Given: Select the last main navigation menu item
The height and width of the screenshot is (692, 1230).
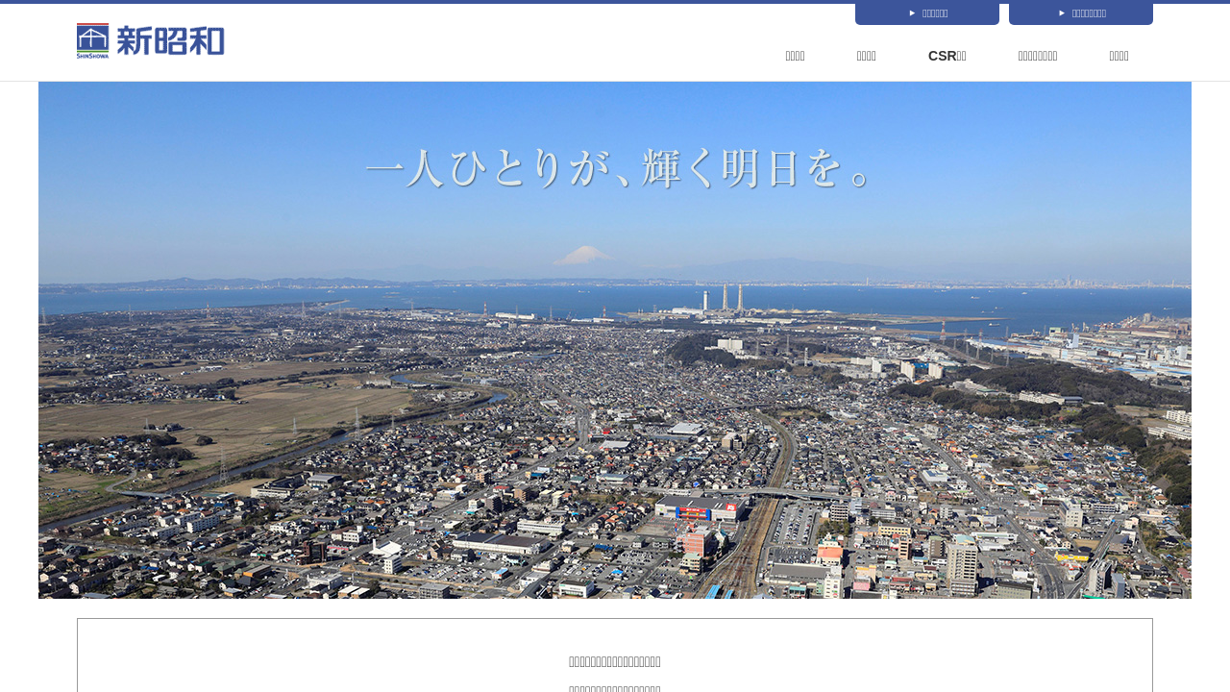Looking at the screenshot, I should point(1119,56).
